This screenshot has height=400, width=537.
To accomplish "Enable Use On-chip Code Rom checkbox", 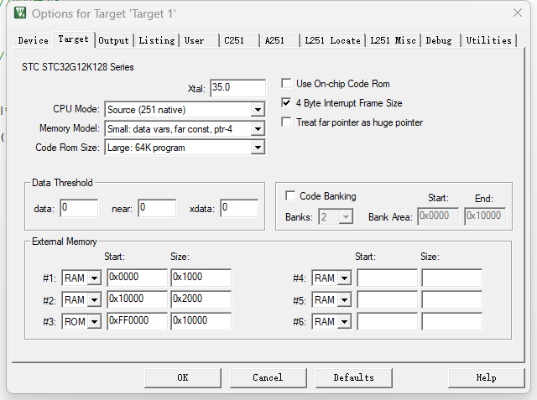I will (286, 84).
